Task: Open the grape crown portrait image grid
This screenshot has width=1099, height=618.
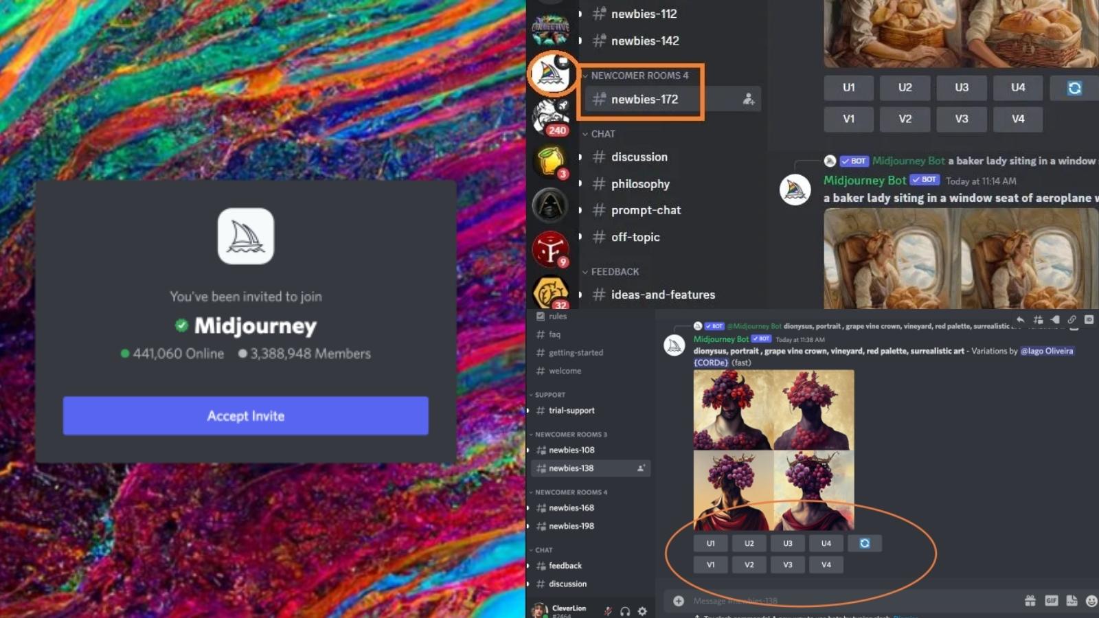Action: [773, 450]
